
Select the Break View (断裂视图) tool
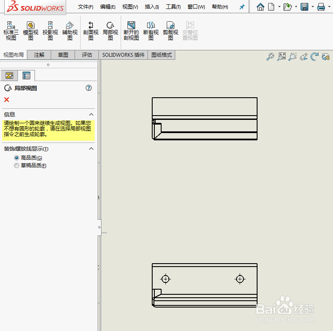[x=151, y=31]
